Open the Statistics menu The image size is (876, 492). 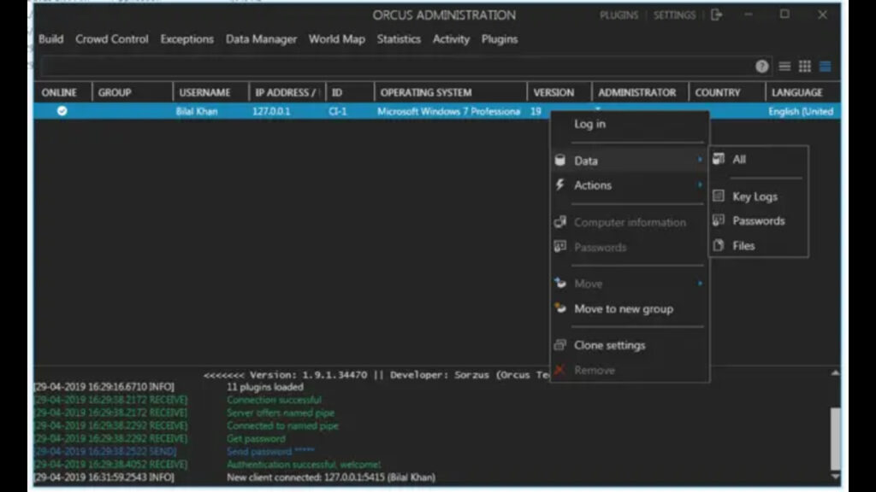coord(399,39)
